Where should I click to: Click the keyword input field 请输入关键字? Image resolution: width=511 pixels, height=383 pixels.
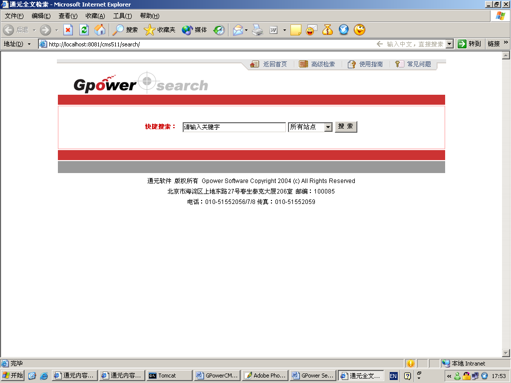coord(235,127)
